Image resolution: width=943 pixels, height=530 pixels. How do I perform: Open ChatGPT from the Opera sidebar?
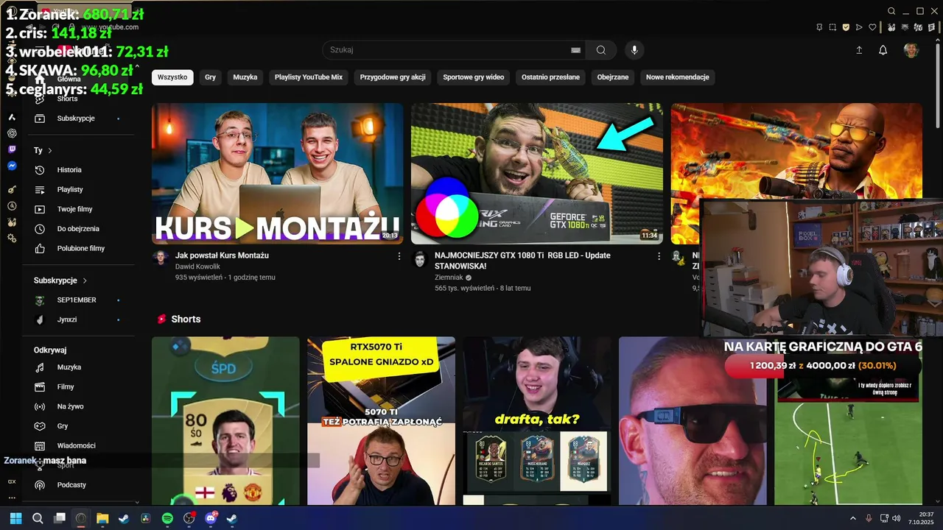pyautogui.click(x=12, y=133)
